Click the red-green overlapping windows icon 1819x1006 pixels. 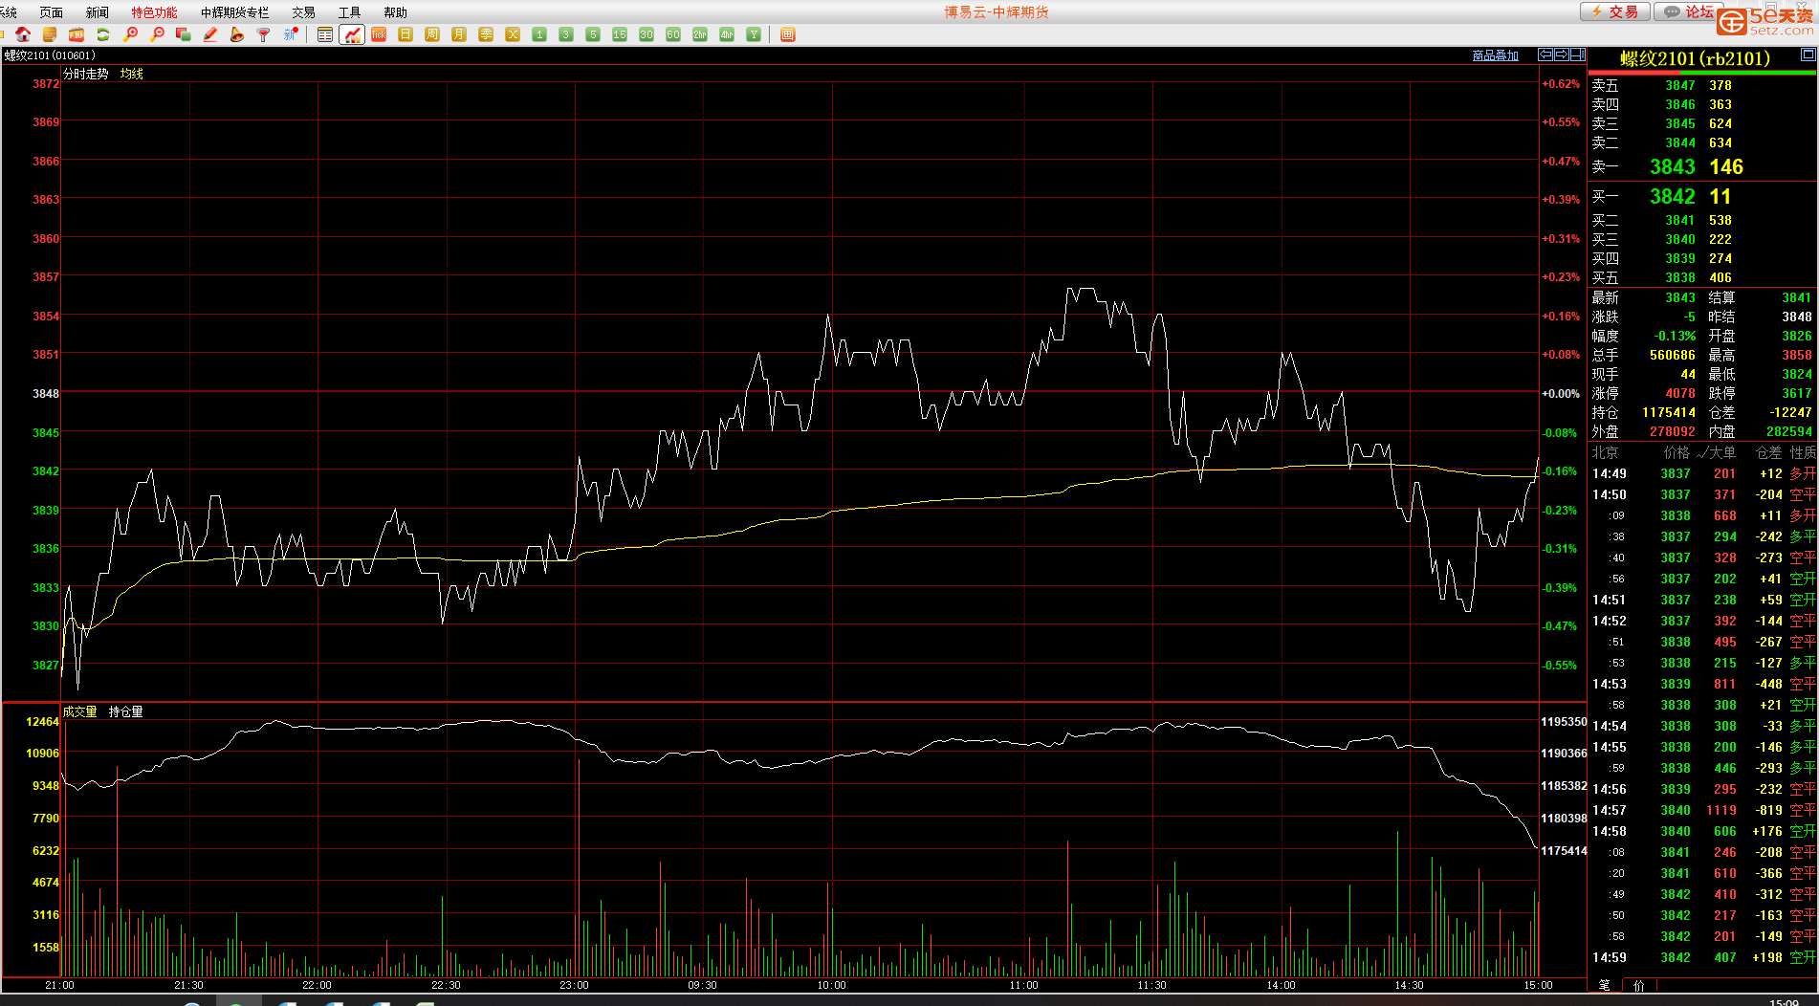point(184,34)
